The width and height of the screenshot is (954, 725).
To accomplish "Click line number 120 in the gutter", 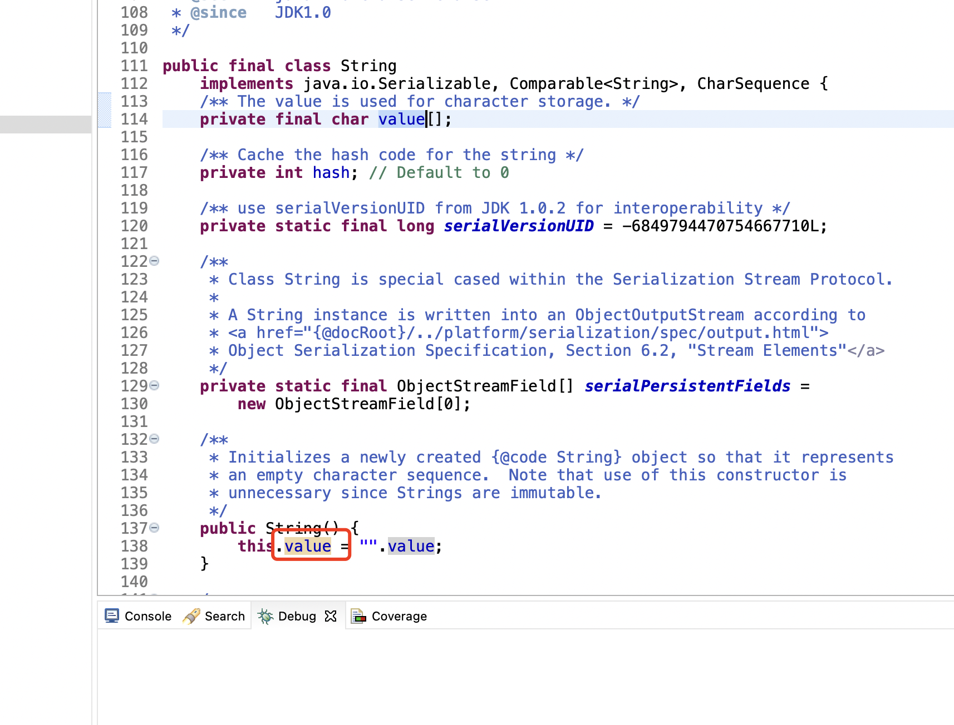I will coord(134,226).
